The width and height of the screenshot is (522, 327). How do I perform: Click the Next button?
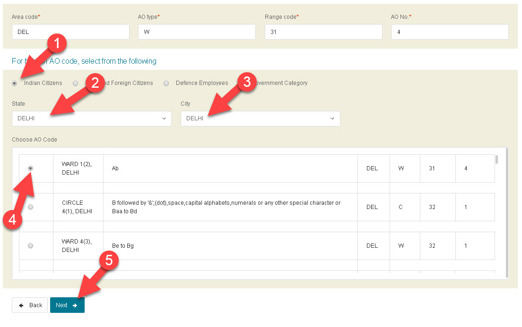click(67, 305)
